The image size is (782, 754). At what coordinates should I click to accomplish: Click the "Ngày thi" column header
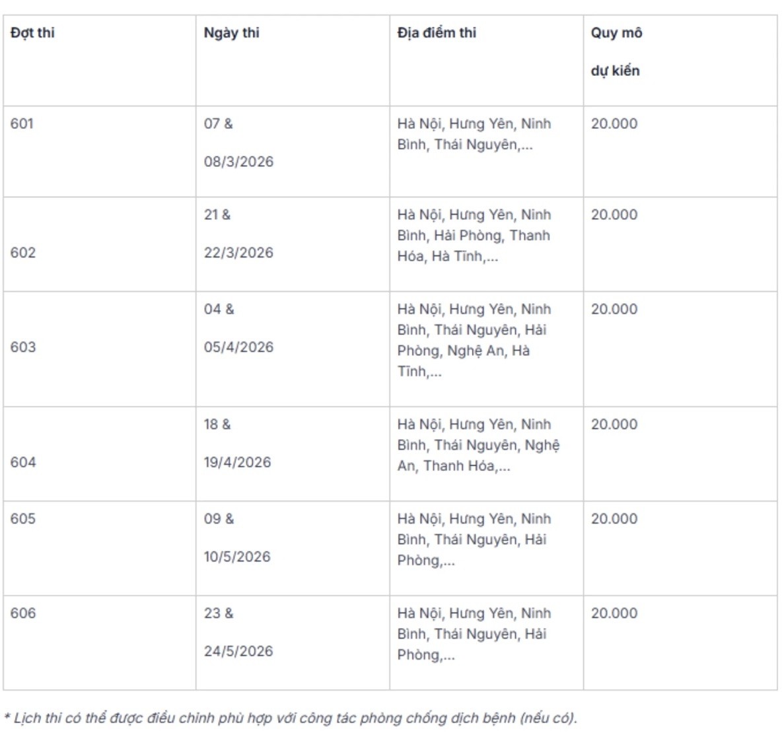(232, 33)
